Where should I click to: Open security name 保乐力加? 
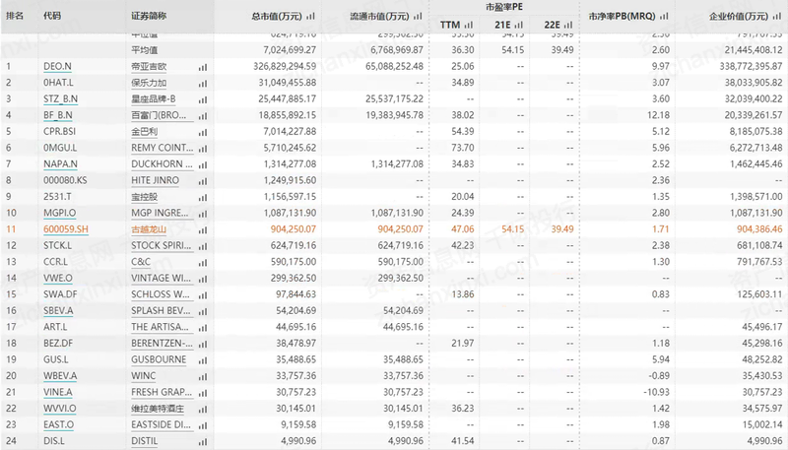[149, 83]
